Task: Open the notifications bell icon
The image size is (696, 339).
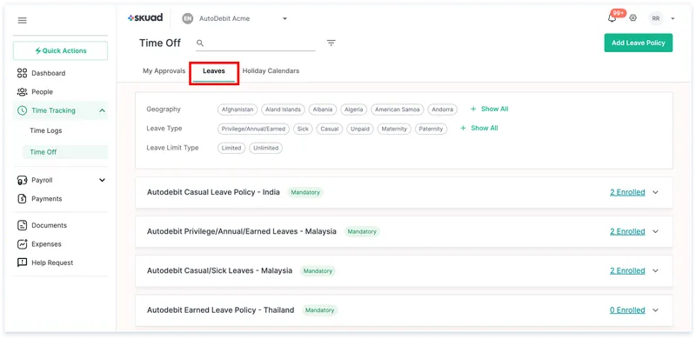Action: click(x=612, y=18)
